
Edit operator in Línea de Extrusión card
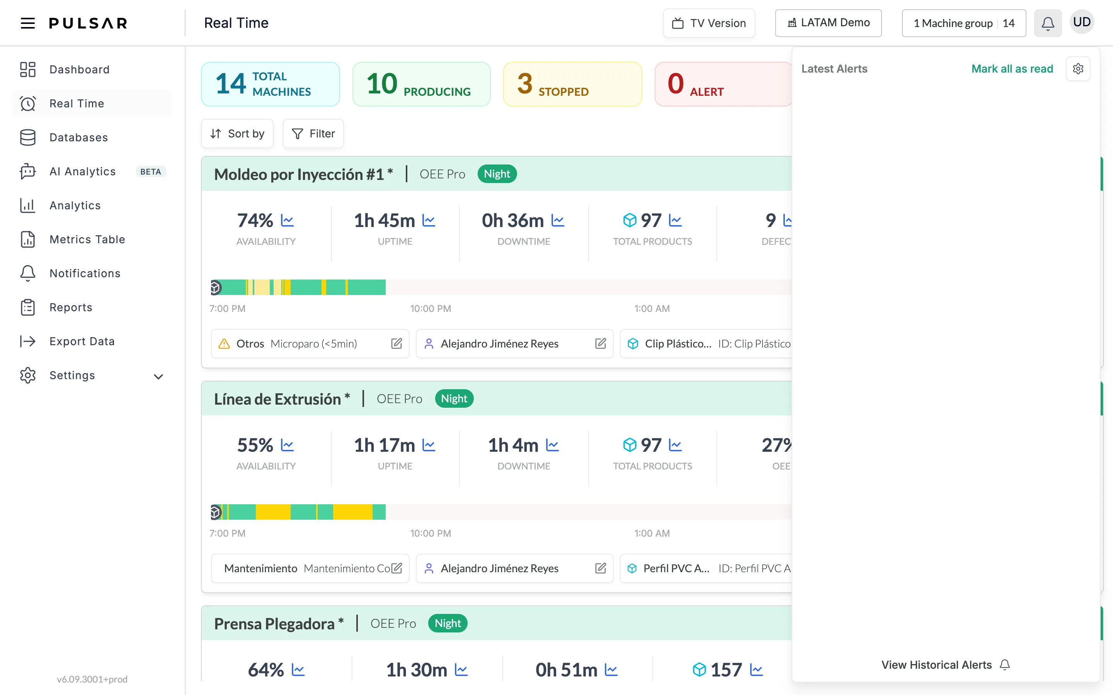click(x=600, y=568)
